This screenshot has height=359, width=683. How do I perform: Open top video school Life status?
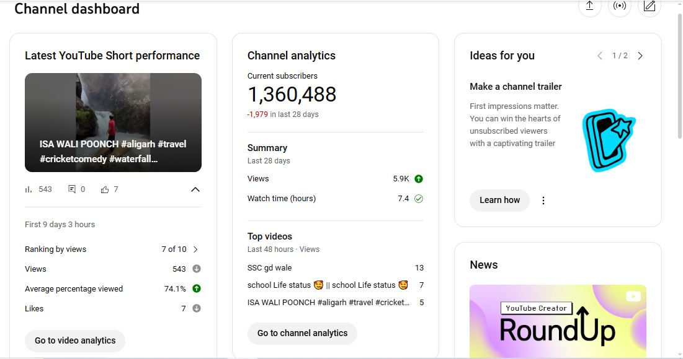[328, 285]
